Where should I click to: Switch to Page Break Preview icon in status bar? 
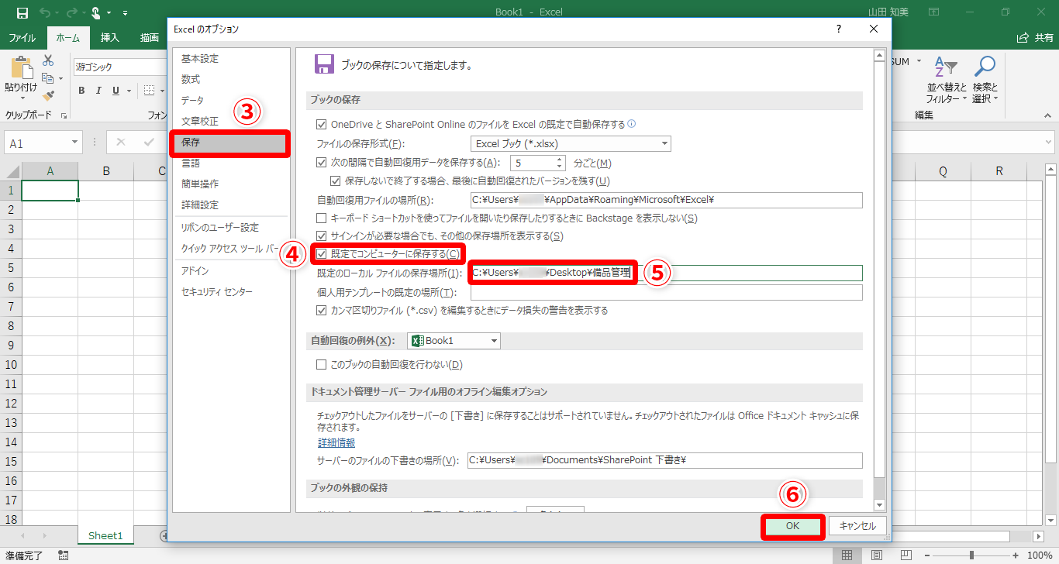click(906, 555)
